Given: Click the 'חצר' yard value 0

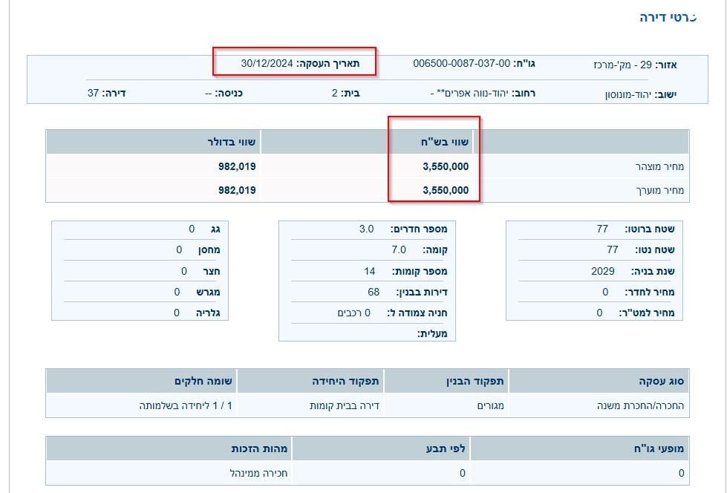Looking at the screenshot, I should pyautogui.click(x=184, y=271).
